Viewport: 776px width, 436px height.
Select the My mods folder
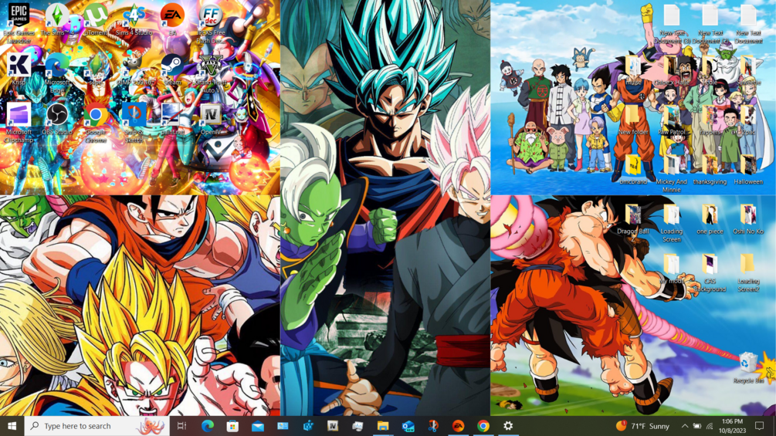(672, 269)
